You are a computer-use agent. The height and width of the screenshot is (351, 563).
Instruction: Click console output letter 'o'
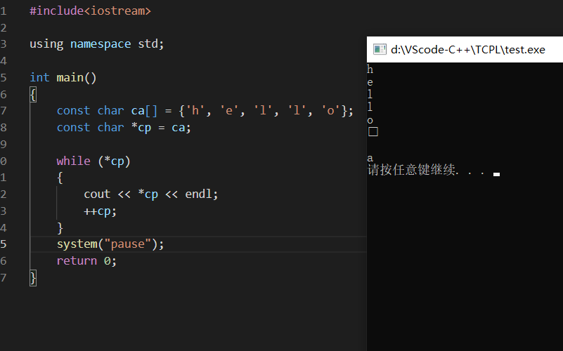[370, 121]
